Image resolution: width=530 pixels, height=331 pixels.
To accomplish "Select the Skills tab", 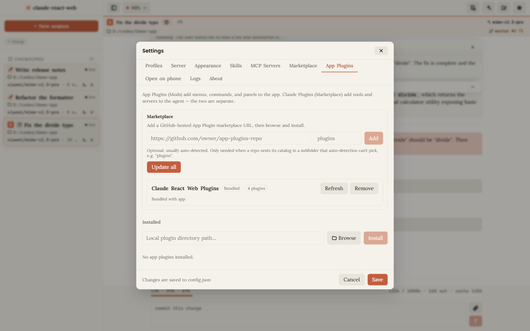I will [236, 66].
